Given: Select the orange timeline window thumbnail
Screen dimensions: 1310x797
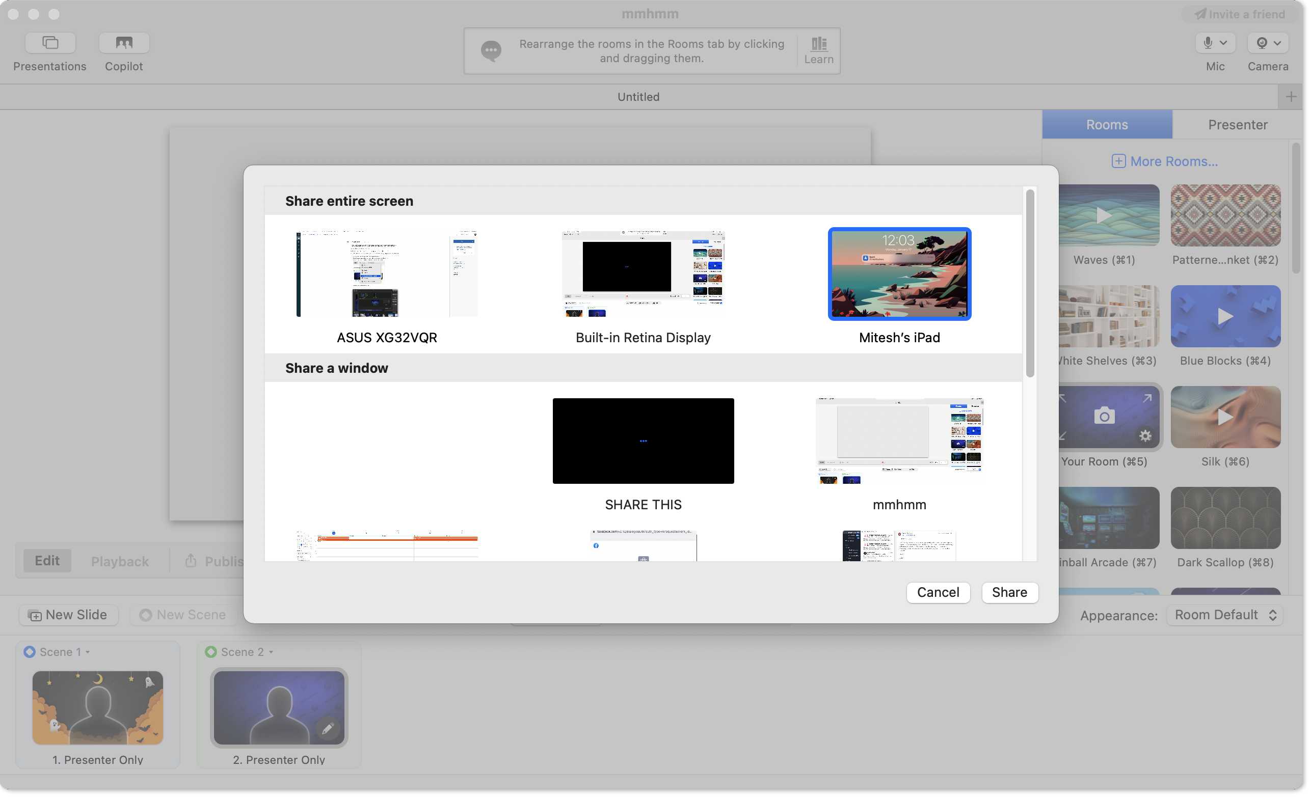Looking at the screenshot, I should tap(387, 545).
